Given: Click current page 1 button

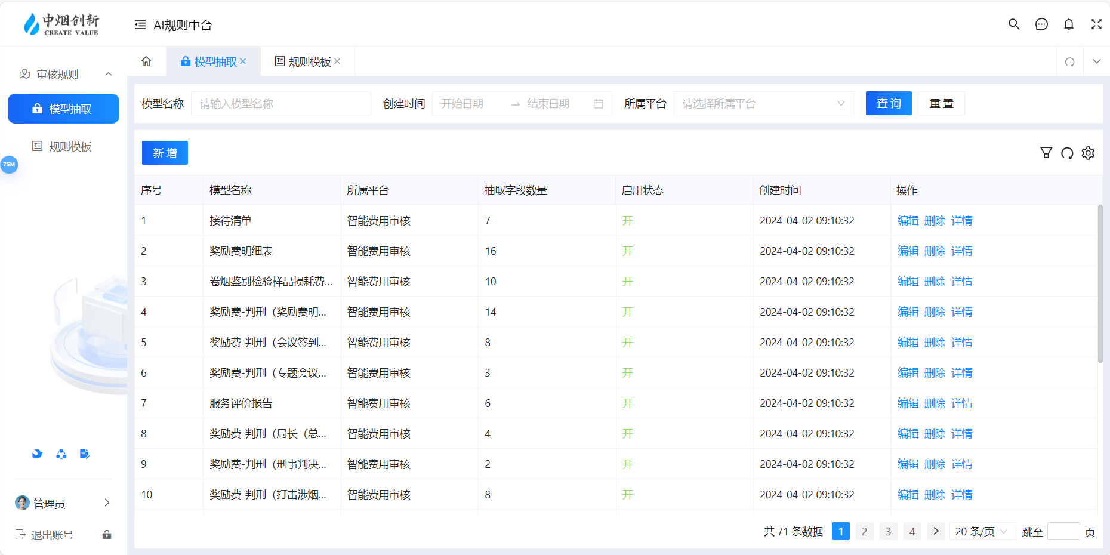Looking at the screenshot, I should click(840, 531).
